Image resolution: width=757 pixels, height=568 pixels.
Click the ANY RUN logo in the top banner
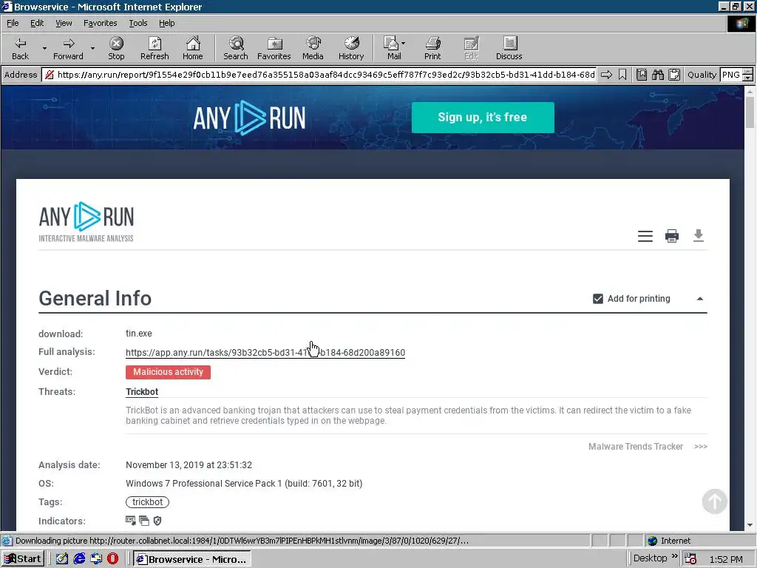coord(249,118)
